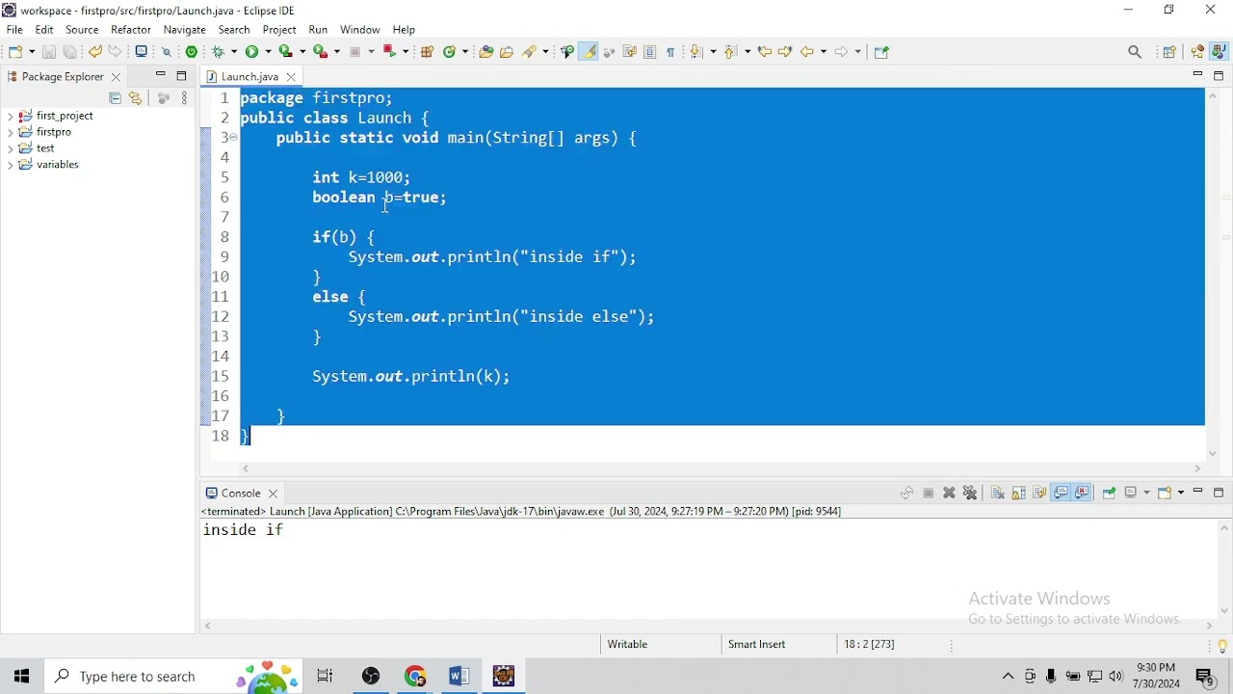This screenshot has height=694, width=1233.
Task: Toggle Word Wrap in editor toolbar
Action: click(632, 52)
